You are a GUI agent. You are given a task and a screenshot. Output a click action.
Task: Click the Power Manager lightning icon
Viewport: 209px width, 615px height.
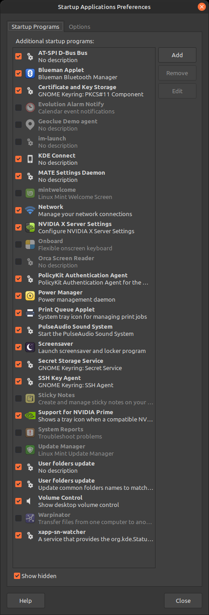click(x=30, y=296)
